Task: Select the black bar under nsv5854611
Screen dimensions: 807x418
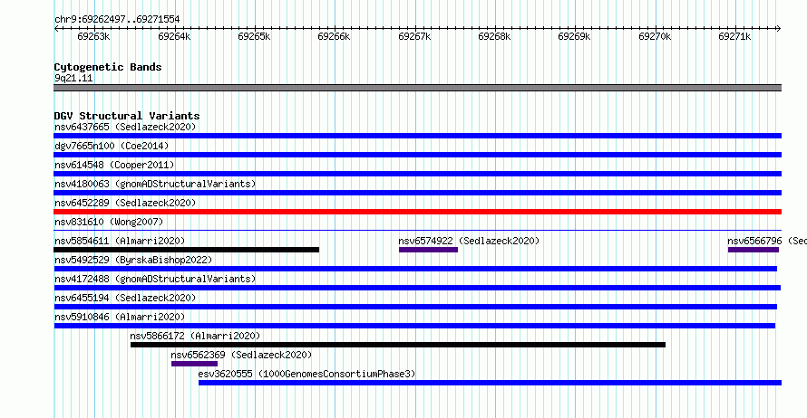Action: [186, 250]
